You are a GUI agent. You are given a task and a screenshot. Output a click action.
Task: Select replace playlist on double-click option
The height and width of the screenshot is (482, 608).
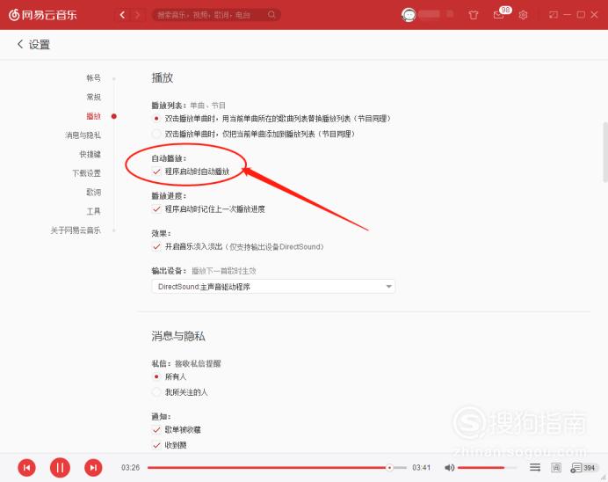point(156,119)
